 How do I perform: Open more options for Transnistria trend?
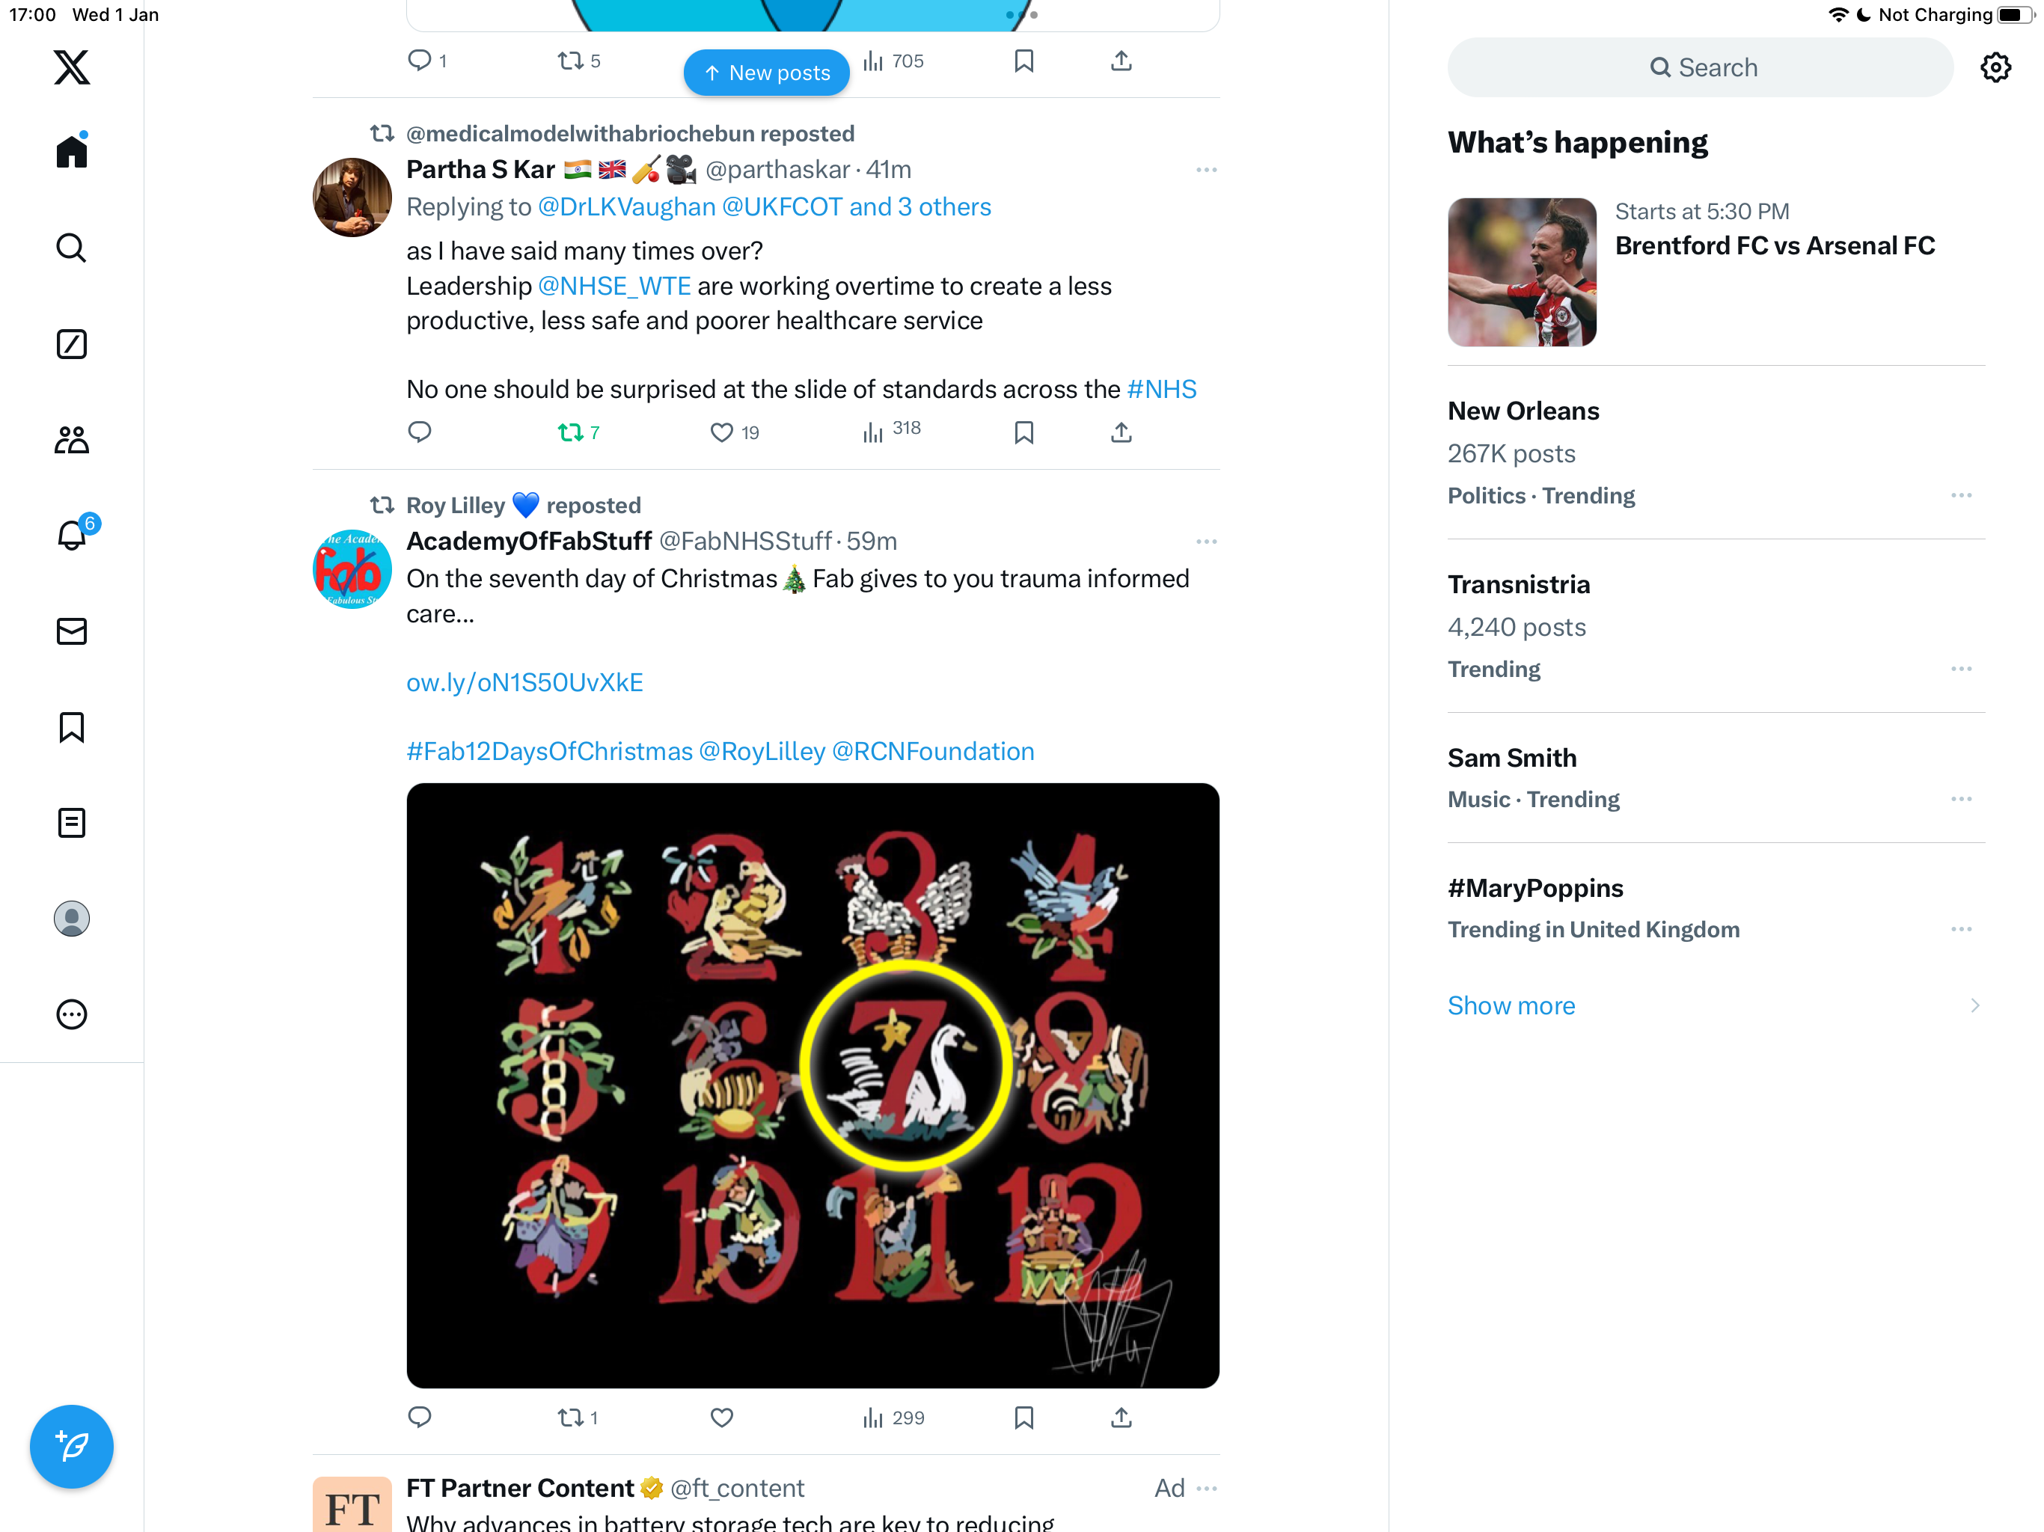pos(1961,669)
